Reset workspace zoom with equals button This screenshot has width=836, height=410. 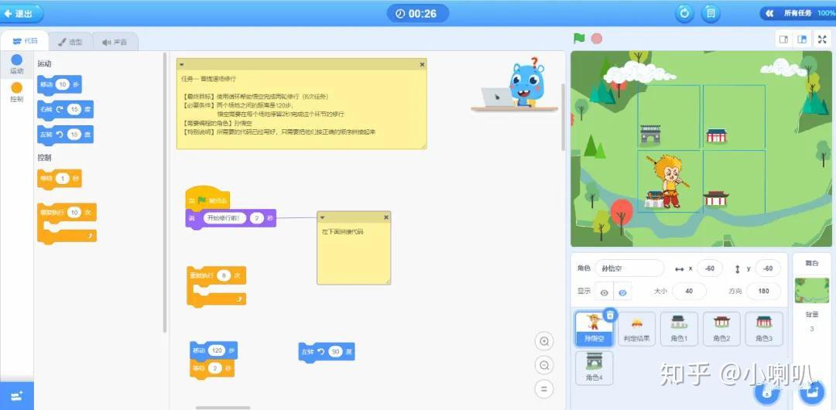click(544, 388)
